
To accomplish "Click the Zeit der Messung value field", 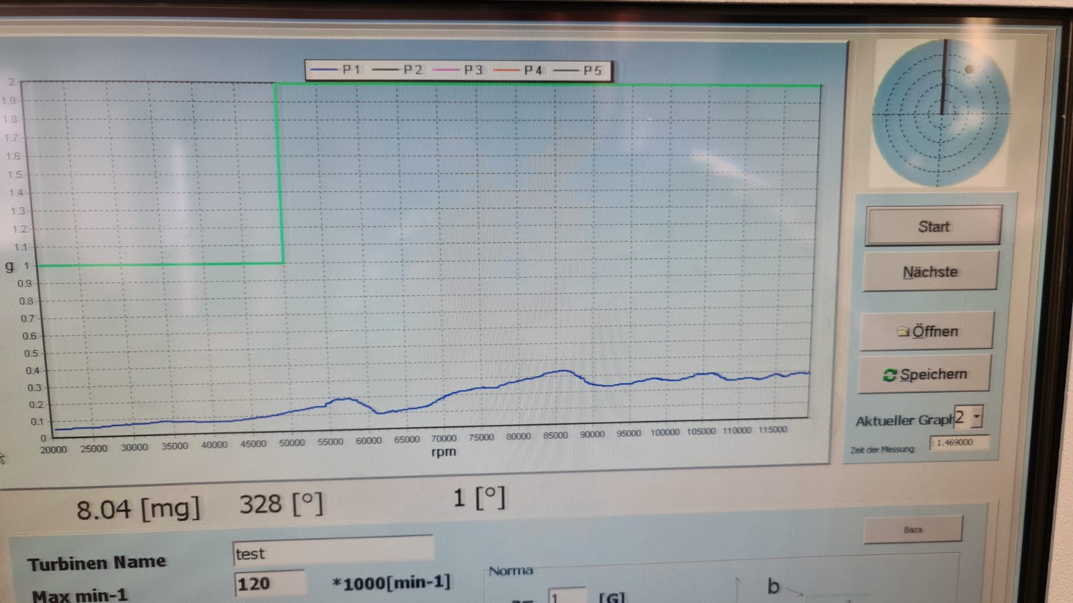I will pyautogui.click(x=959, y=443).
